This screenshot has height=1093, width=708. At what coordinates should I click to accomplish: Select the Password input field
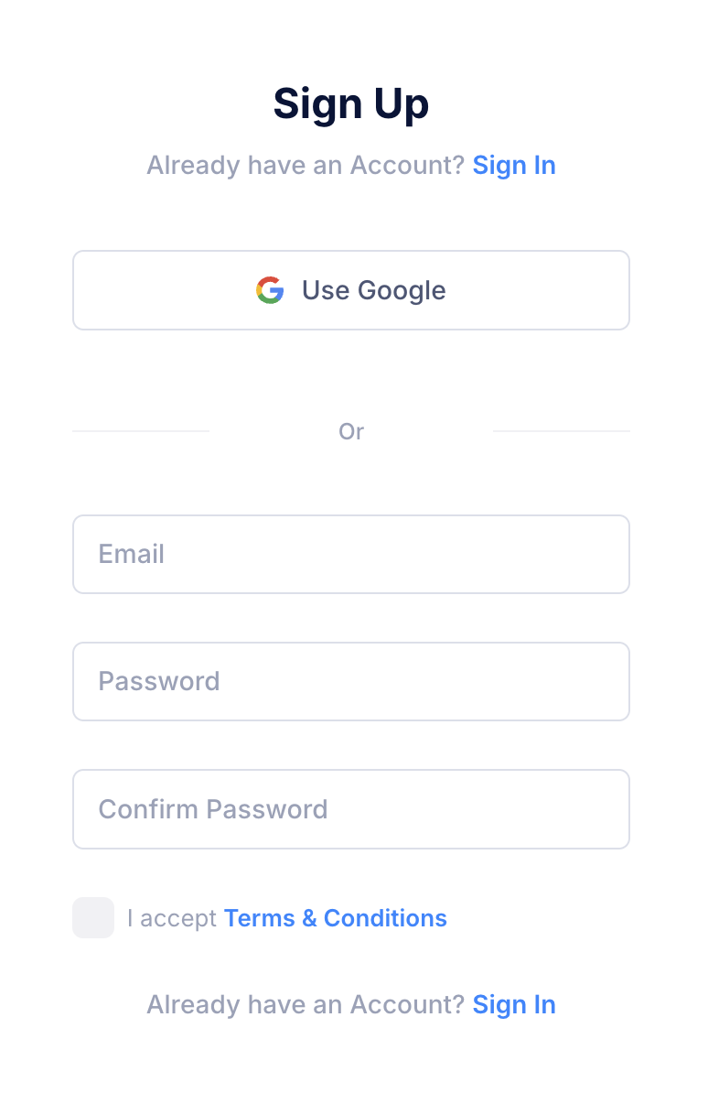351,681
